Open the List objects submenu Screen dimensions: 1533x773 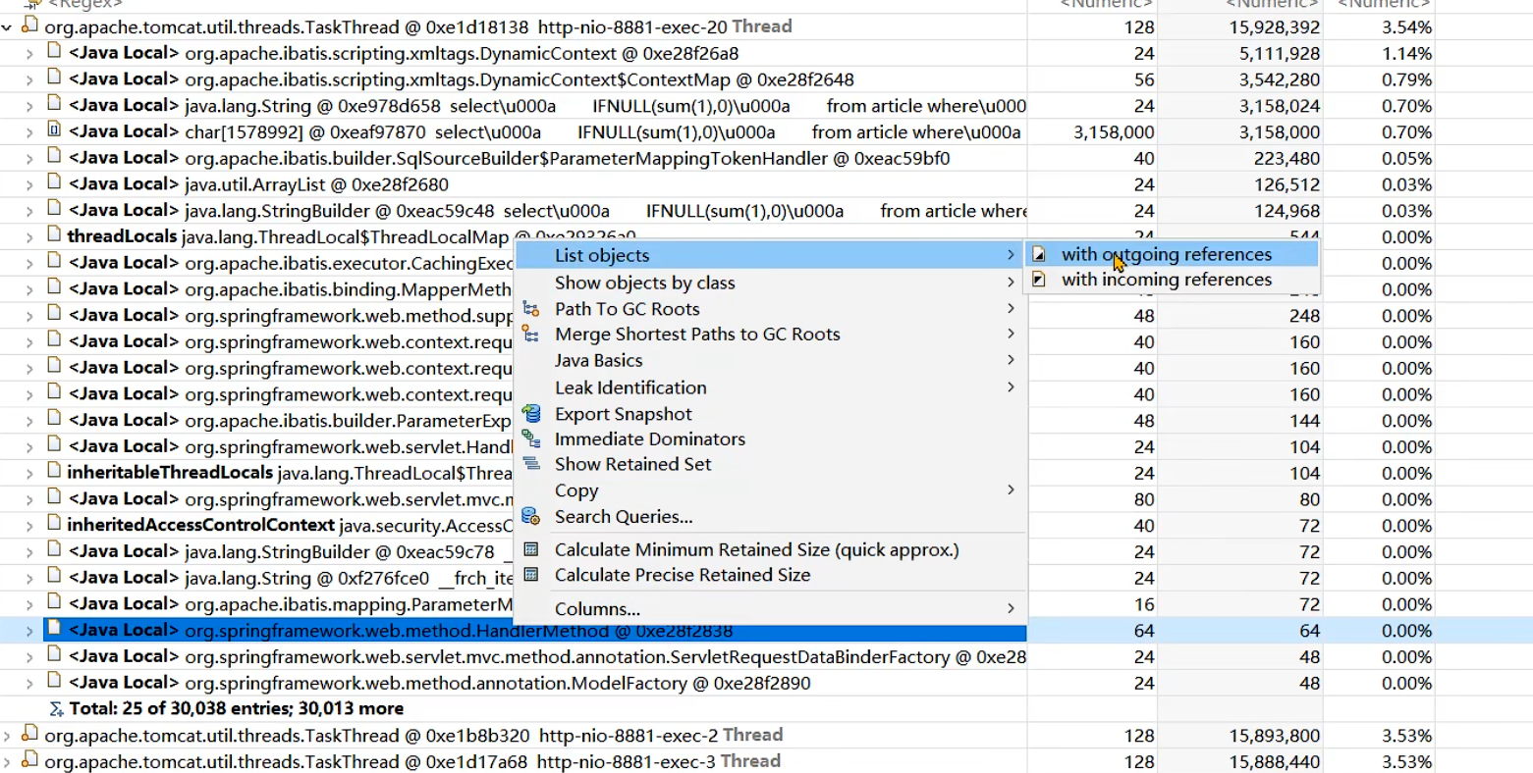point(771,255)
